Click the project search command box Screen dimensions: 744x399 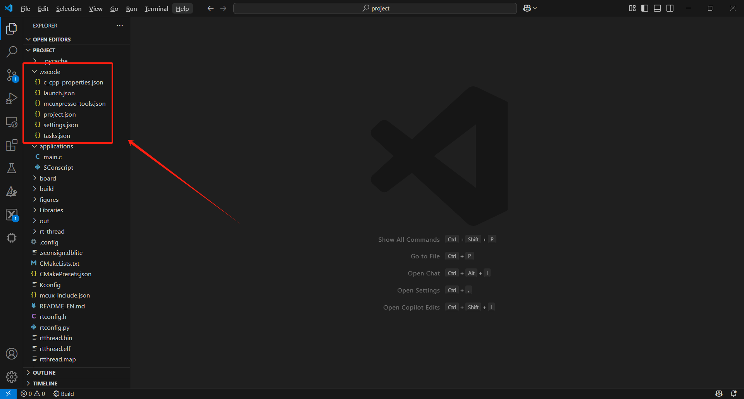click(x=375, y=8)
